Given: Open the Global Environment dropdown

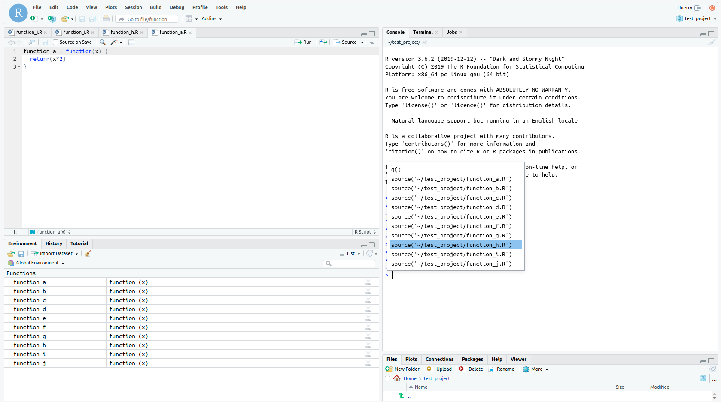Looking at the screenshot, I should pos(37,263).
